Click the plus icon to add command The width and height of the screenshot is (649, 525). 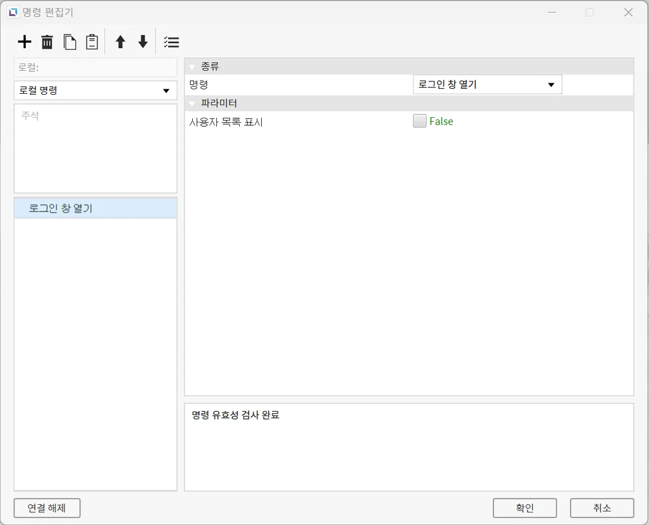click(x=25, y=42)
